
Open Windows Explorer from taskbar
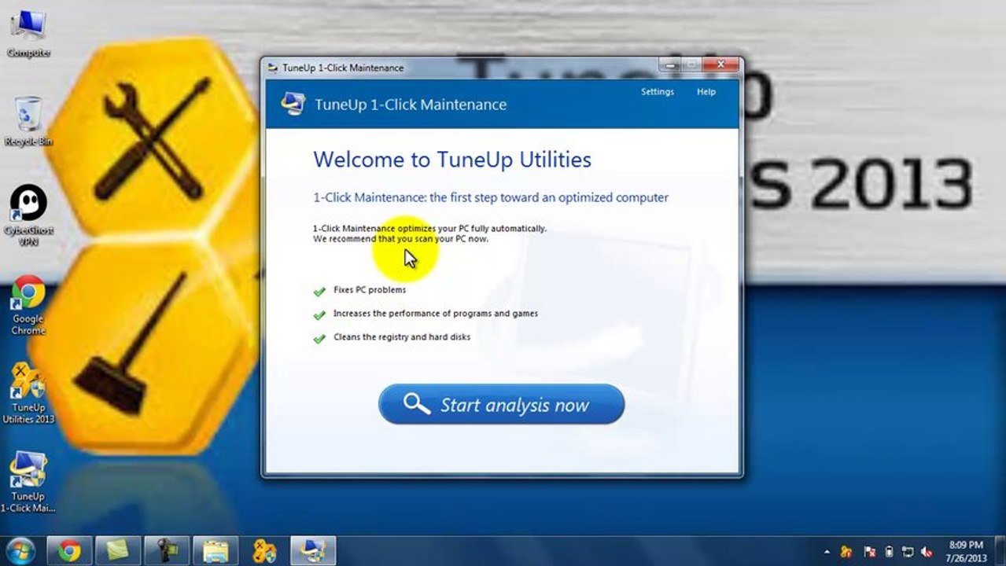216,550
